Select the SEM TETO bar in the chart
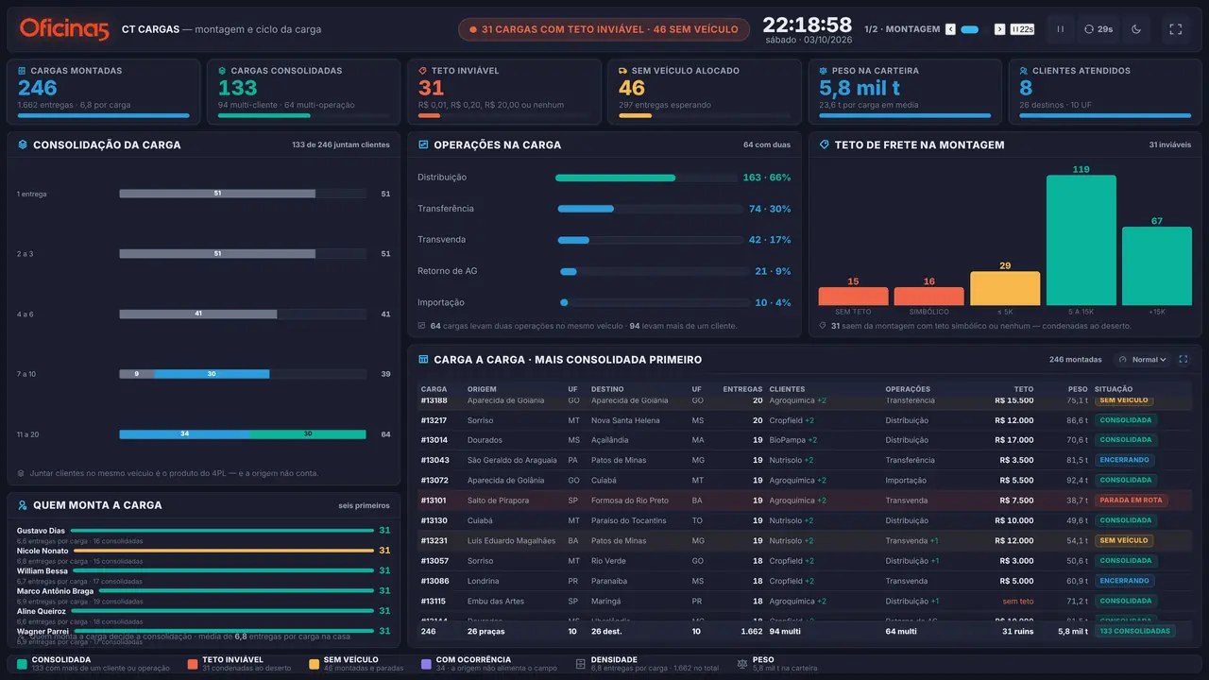 click(853, 297)
